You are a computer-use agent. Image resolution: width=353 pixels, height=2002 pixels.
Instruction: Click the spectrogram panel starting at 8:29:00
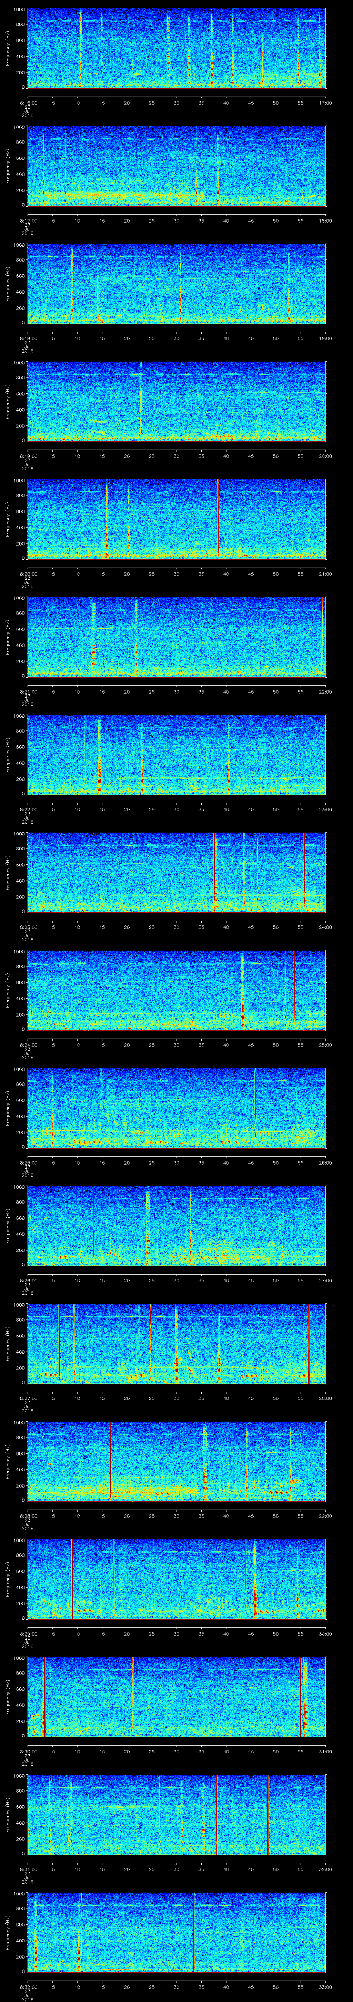(177, 1579)
